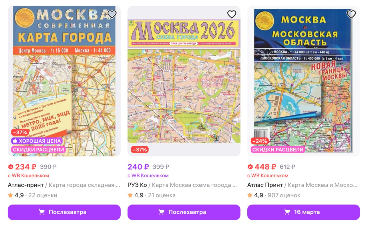Add Москва и Московская область to favorites
The width and height of the screenshot is (366, 228).
point(351,14)
